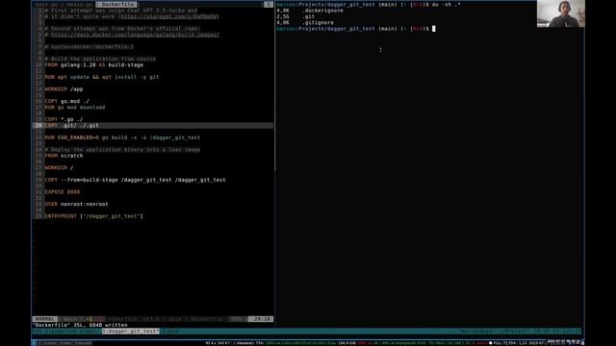Viewport: 616px width, 346px height.
Task: Click the workspace number indicator at bottom left
Action: pyautogui.click(x=34, y=343)
